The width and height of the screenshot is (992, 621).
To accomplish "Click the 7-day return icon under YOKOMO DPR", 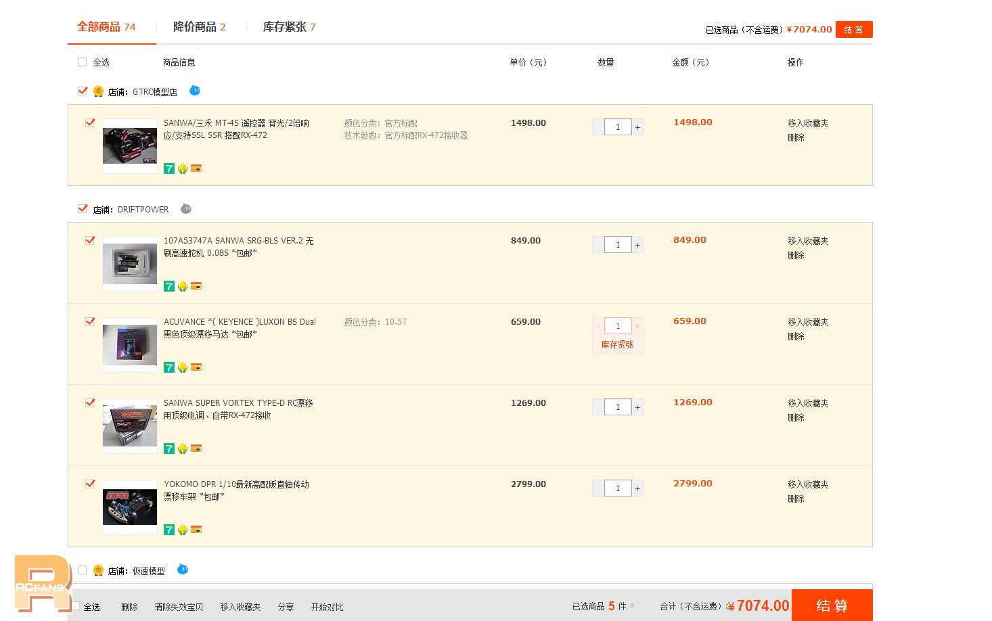I will click(x=169, y=530).
